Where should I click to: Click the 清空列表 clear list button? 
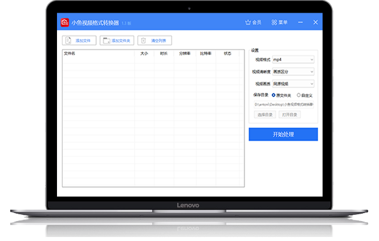click(x=154, y=40)
